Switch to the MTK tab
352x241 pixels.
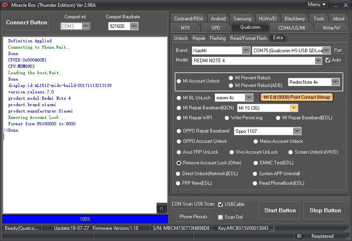click(x=185, y=28)
